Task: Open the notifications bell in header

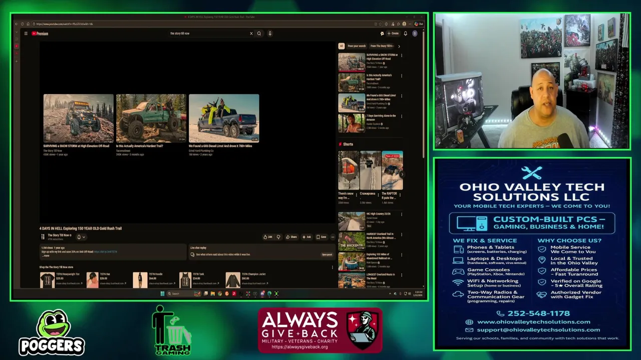Action: [406, 33]
